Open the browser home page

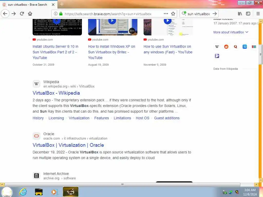pos(30,14)
